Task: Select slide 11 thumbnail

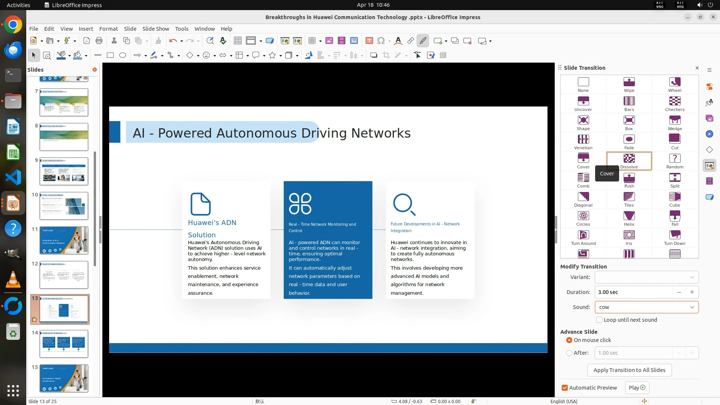Action: (64, 240)
